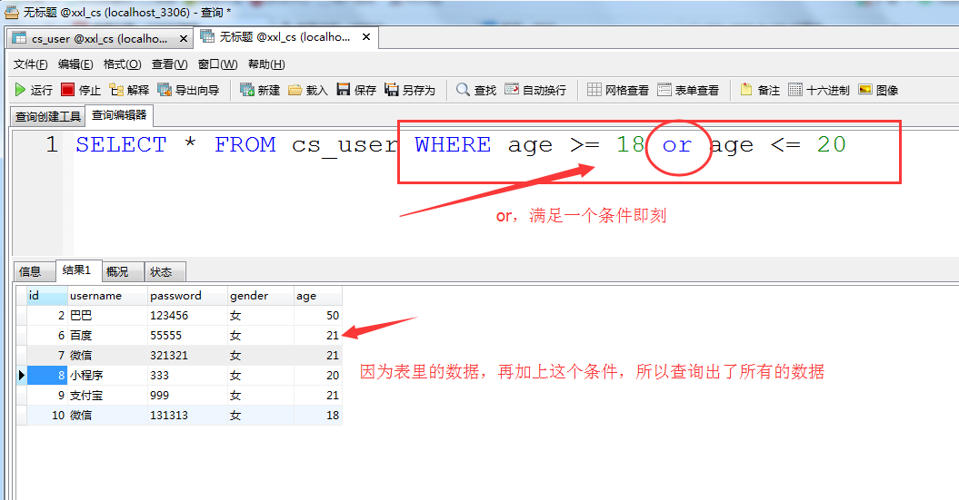Open the 帮助(H) menu
The image size is (959, 500).
(x=266, y=64)
